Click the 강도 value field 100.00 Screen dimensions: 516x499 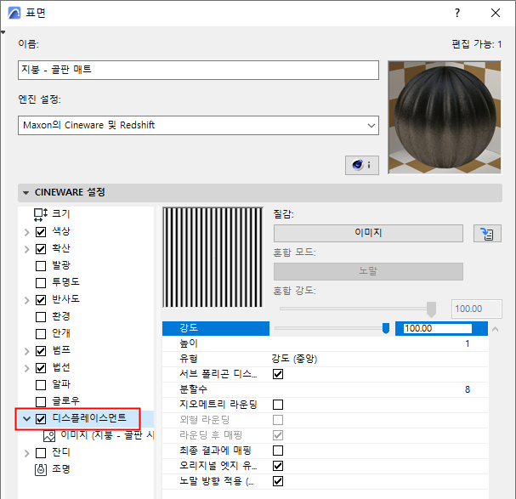pos(438,328)
